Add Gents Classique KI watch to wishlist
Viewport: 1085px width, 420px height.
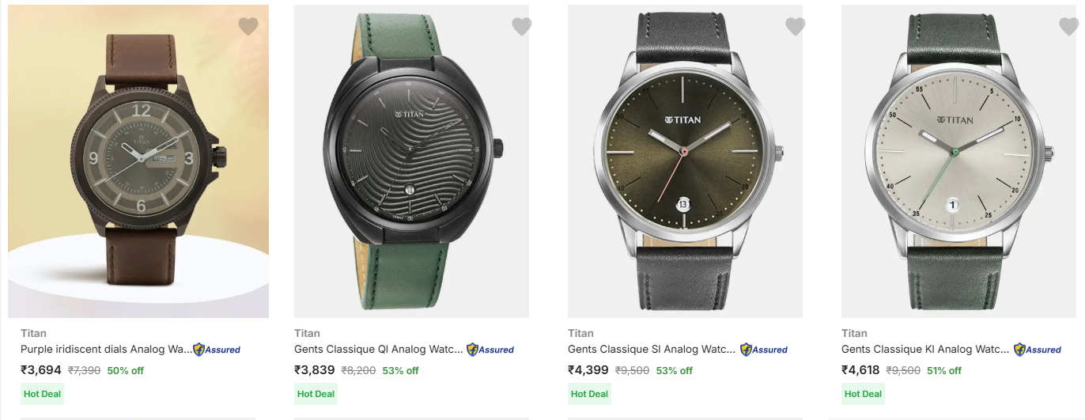pos(1068,27)
